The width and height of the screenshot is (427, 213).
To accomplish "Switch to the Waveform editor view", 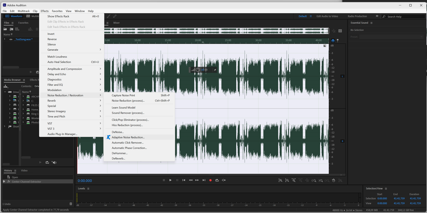I will (x=14, y=16).
